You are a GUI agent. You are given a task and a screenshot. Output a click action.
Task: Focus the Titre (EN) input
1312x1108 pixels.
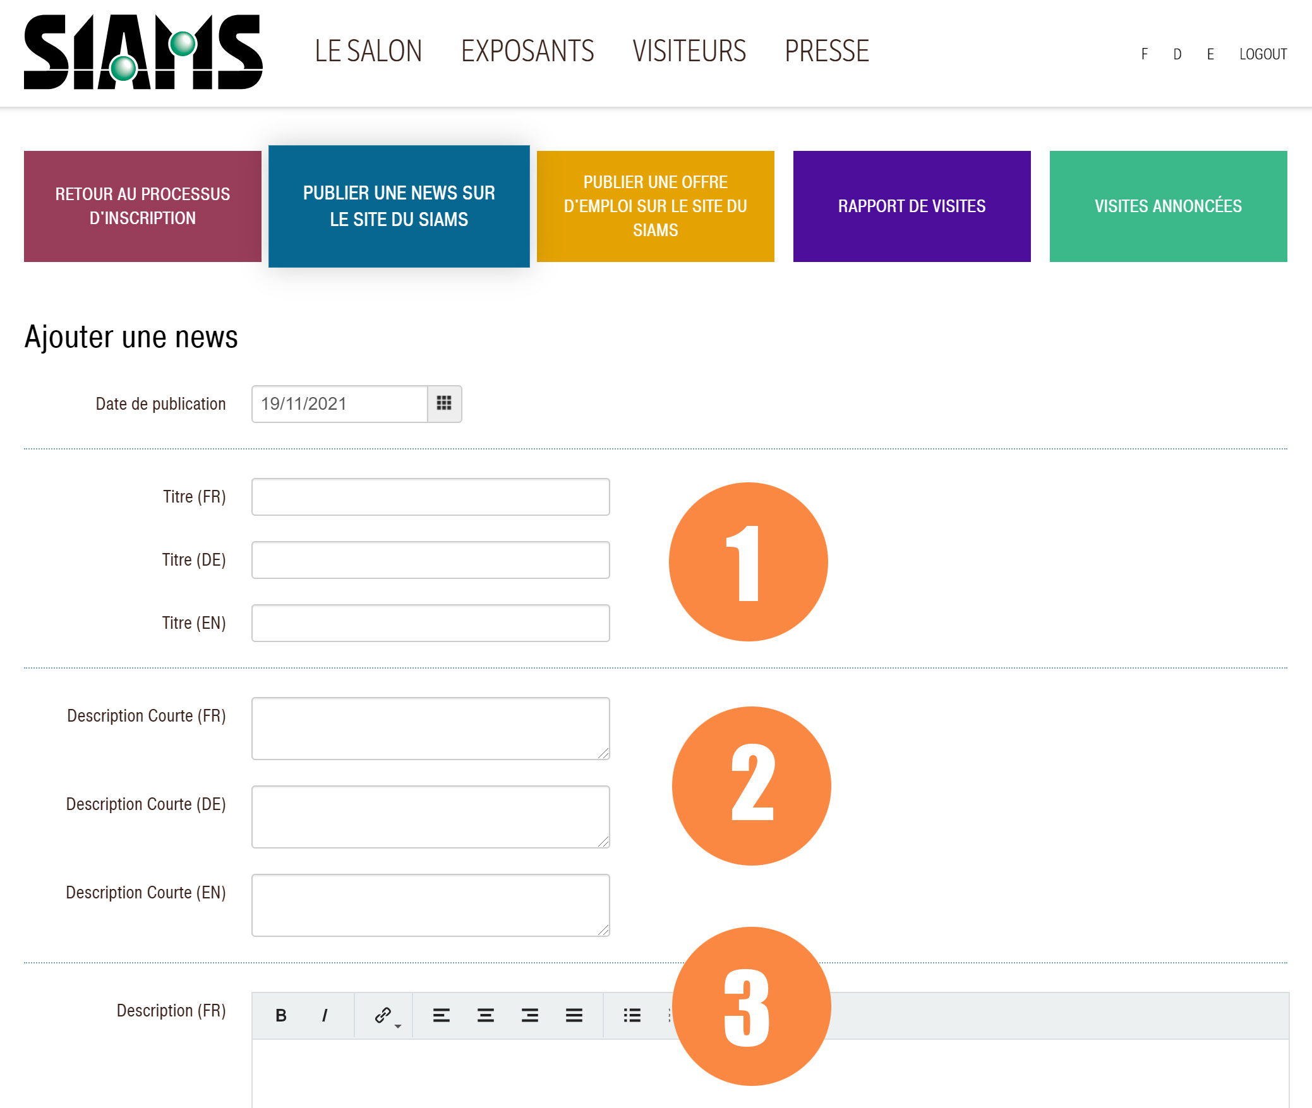(x=431, y=623)
